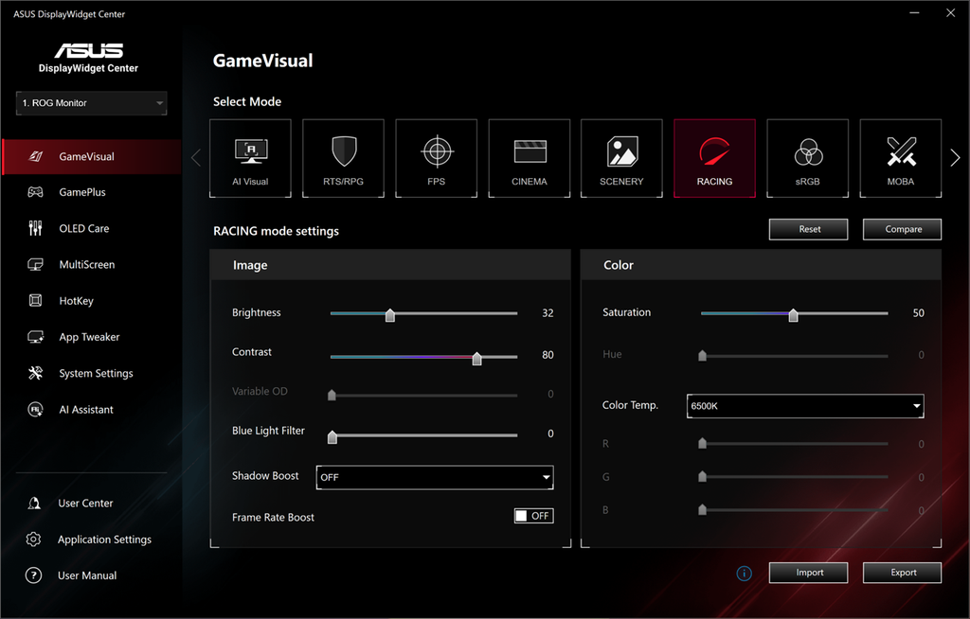Click the Compare button

[903, 229]
